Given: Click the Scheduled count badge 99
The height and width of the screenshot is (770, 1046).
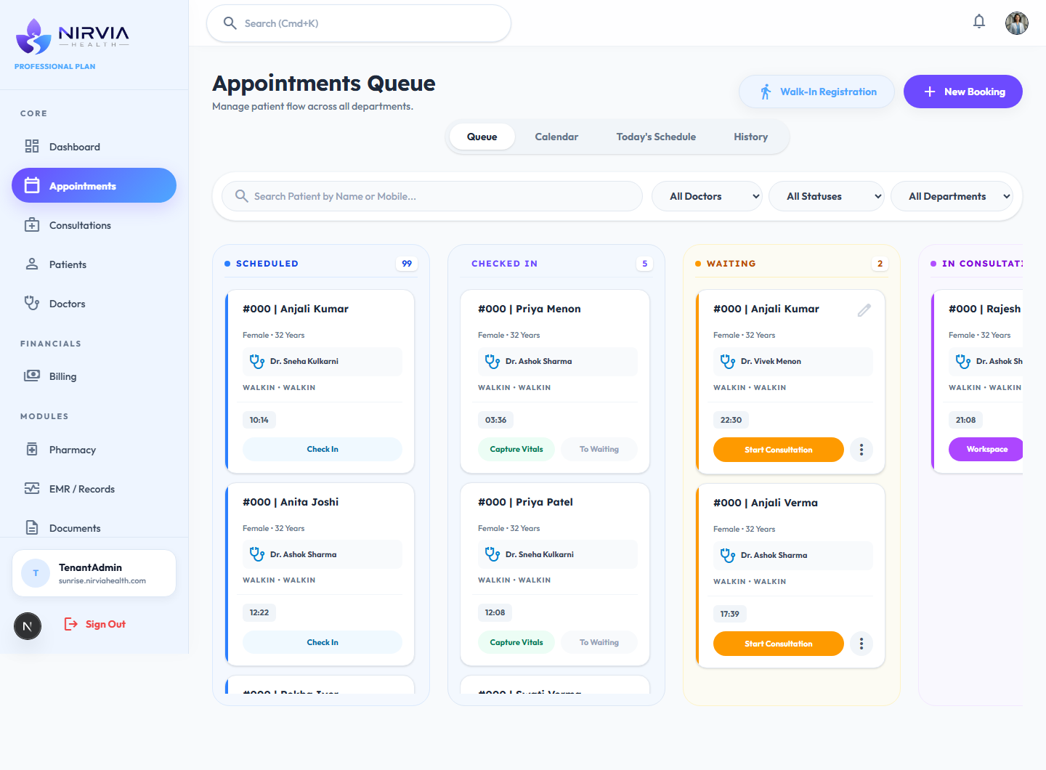Looking at the screenshot, I should pos(407,264).
